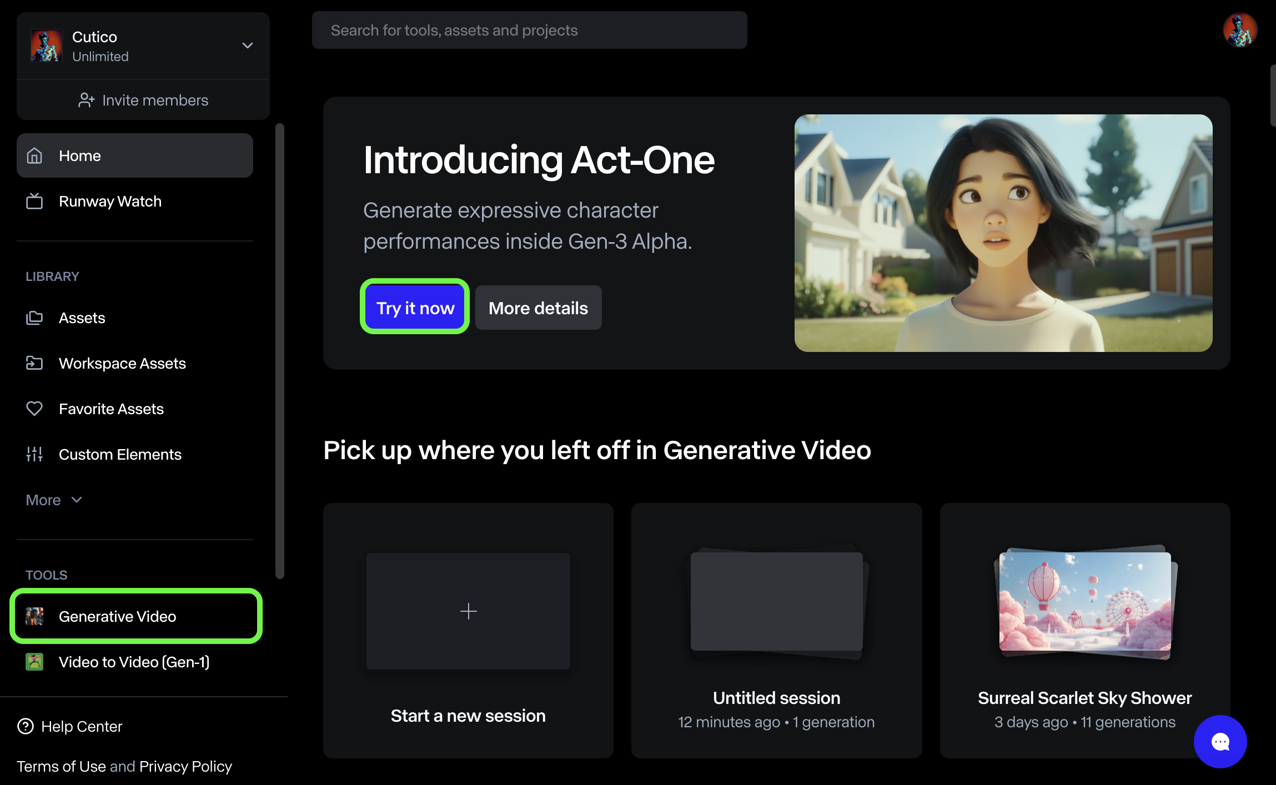The image size is (1276, 785).
Task: Open the Assets library
Action: (135, 318)
